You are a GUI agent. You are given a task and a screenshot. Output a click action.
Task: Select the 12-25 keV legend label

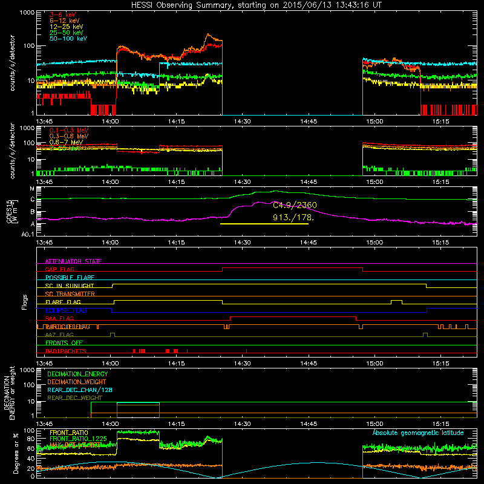tap(66, 27)
